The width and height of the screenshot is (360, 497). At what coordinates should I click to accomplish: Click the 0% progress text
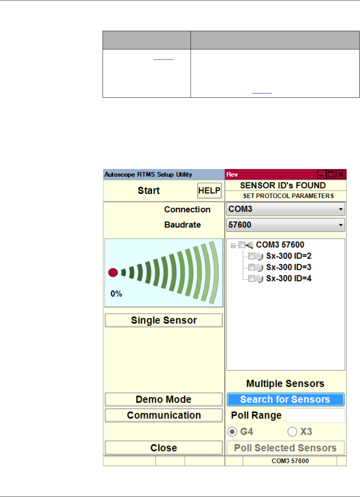coord(116,294)
